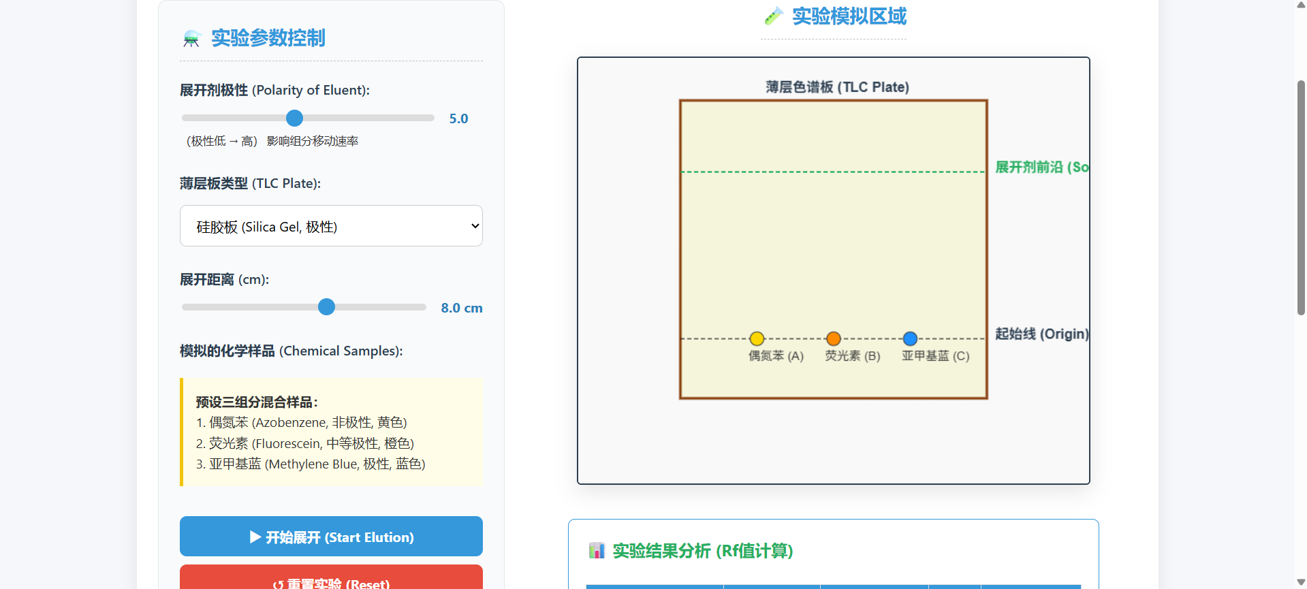
Task: Click the dropdown arrow of Silica Gel selector
Action: pyautogui.click(x=475, y=226)
